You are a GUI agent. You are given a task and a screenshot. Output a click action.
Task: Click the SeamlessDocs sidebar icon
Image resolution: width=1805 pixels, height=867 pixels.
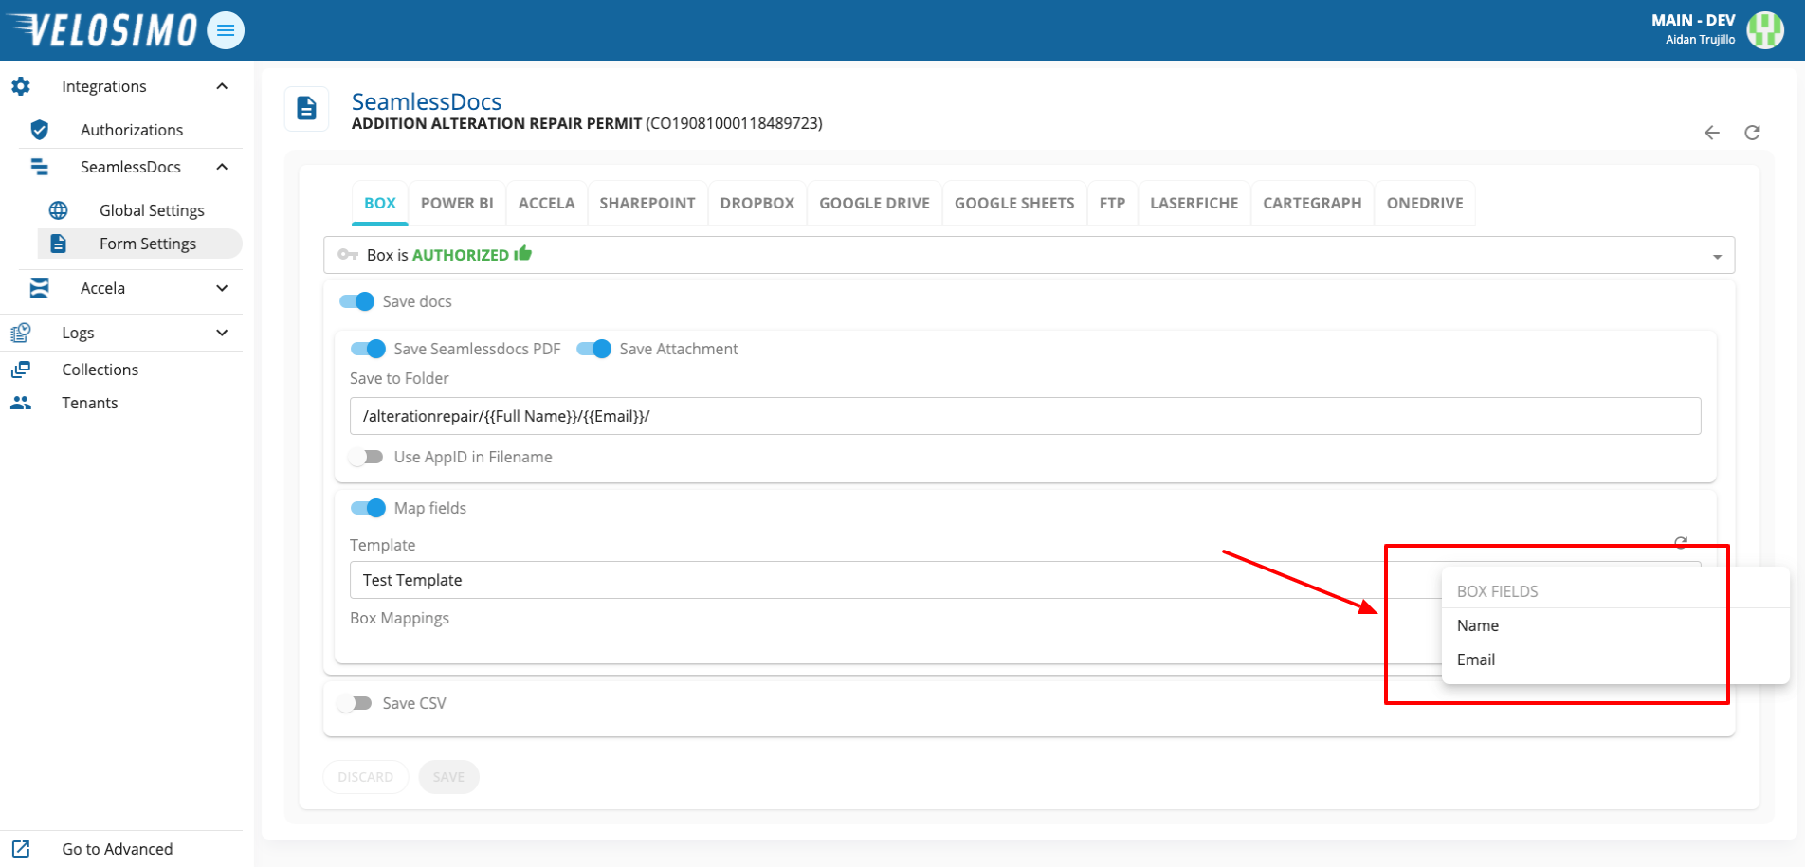[x=40, y=167]
